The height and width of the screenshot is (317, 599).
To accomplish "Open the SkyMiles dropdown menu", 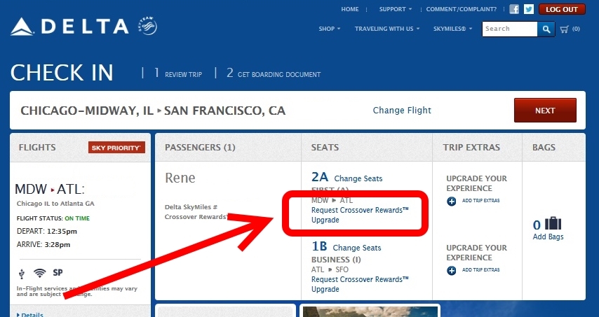I will tap(452, 29).
